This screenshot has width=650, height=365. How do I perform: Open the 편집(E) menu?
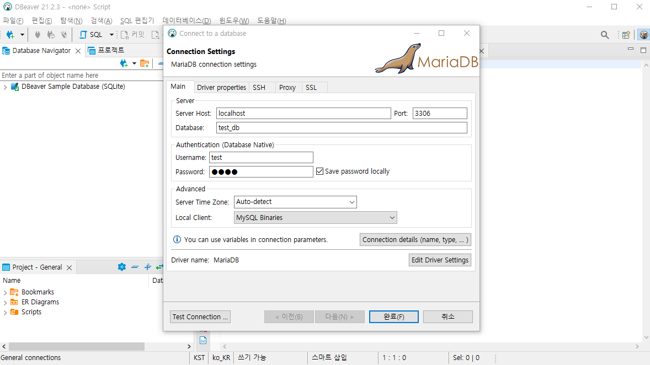(42, 20)
